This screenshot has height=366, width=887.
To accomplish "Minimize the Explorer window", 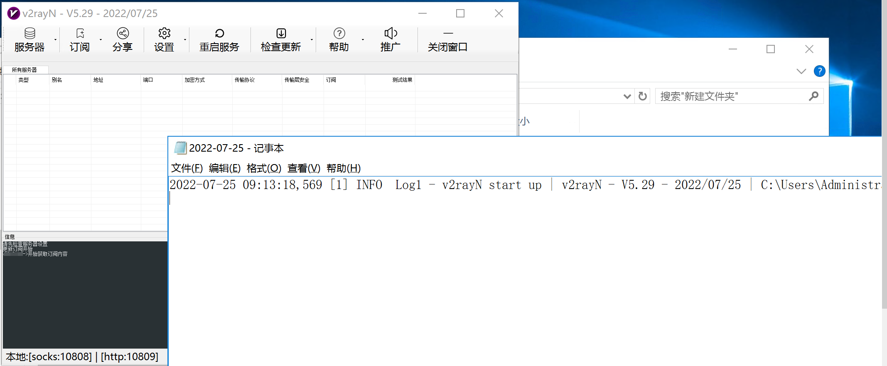I will coord(733,49).
